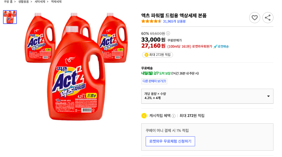Click the 최대 272원 적립 coin badge
Screen dimensions: 282x157
pyautogui.click(x=157, y=55)
